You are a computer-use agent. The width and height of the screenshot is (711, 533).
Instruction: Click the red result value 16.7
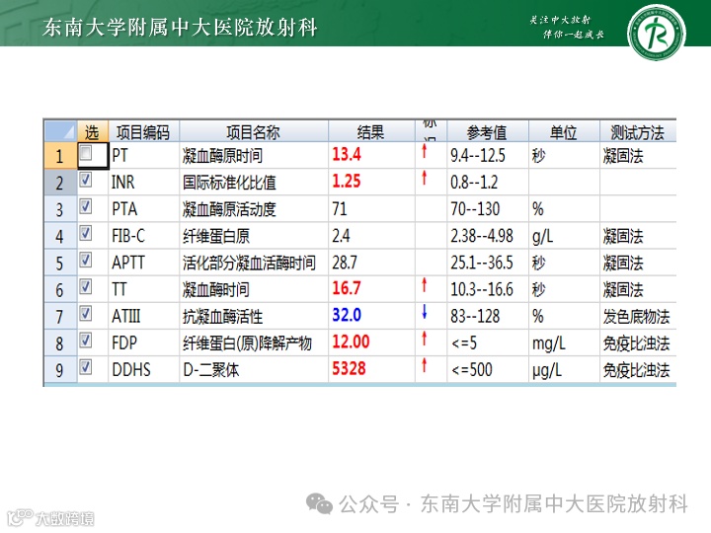point(347,288)
